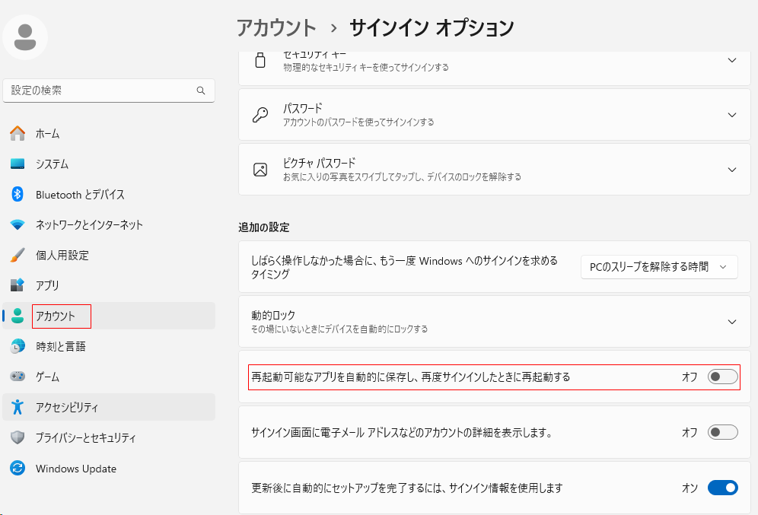This screenshot has height=515, width=758.
Task: Open 時刻と言語 in the sidebar
Action: [61, 347]
